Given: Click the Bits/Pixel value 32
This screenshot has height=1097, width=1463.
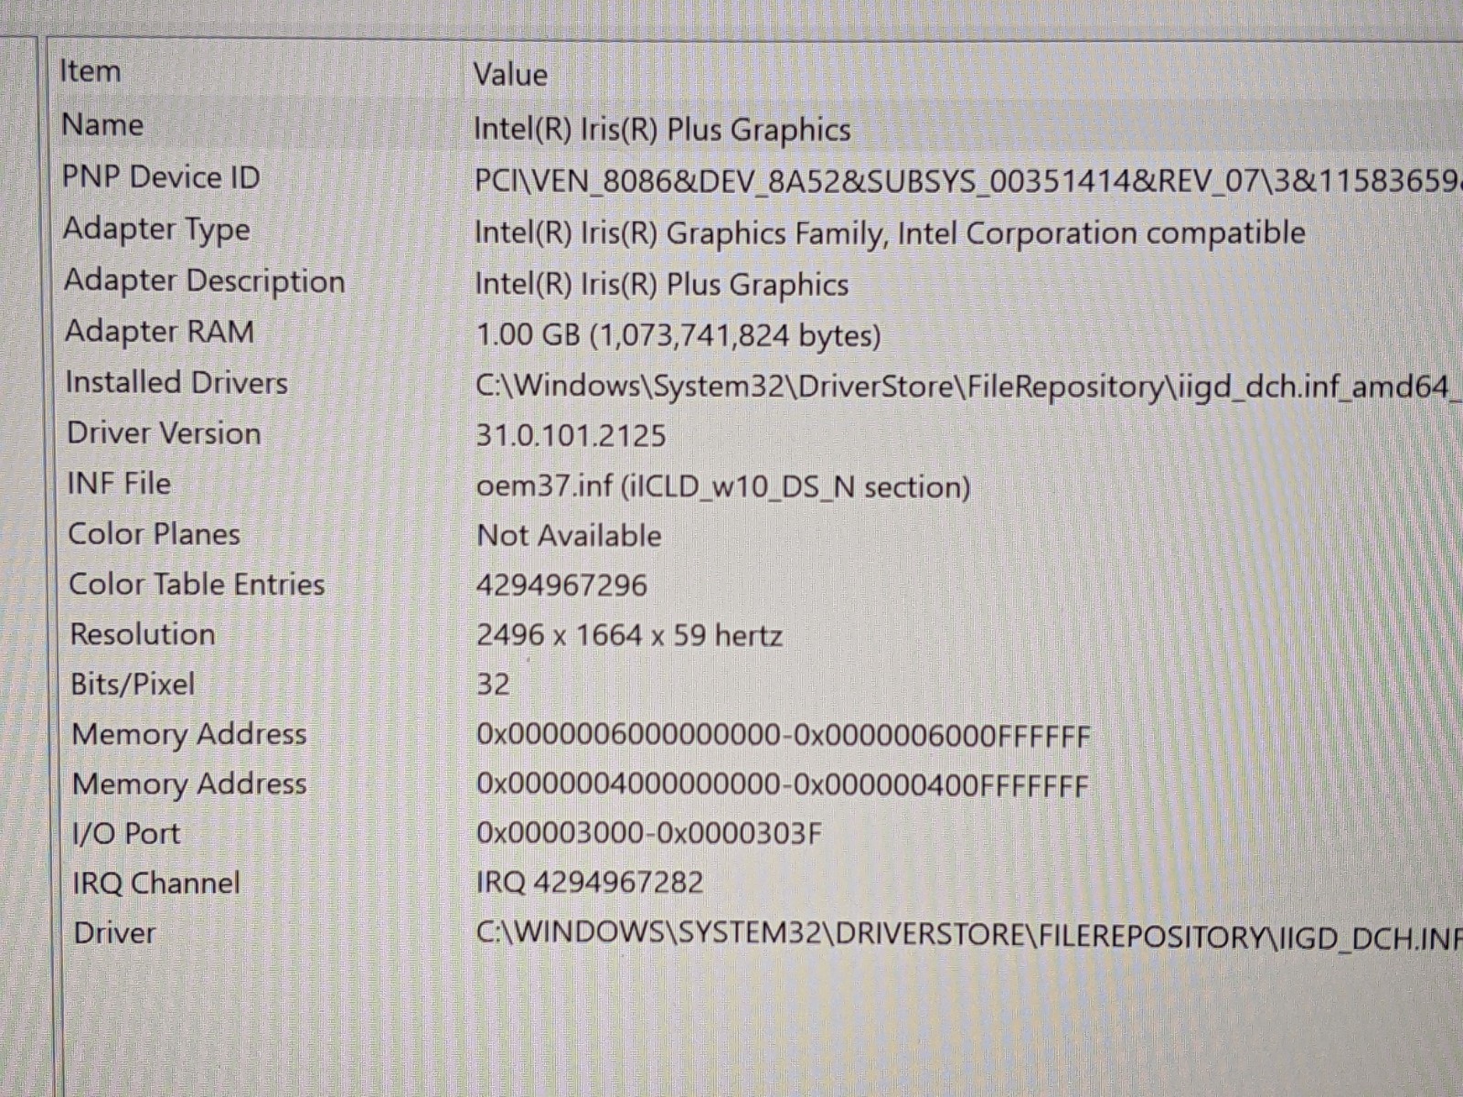Looking at the screenshot, I should coord(494,684).
